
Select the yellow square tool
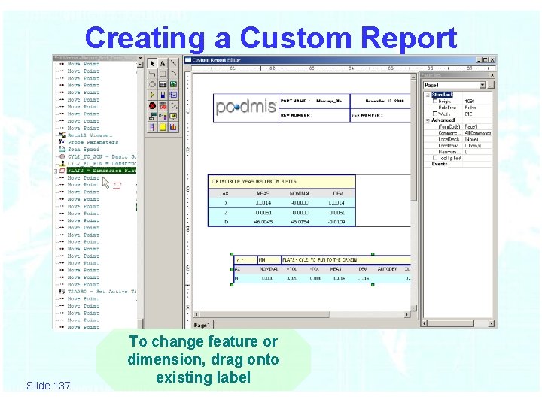pyautogui.click(x=163, y=127)
